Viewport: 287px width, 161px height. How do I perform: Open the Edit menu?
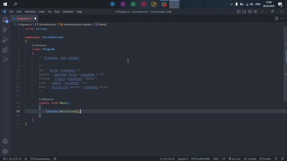[x=19, y=12]
